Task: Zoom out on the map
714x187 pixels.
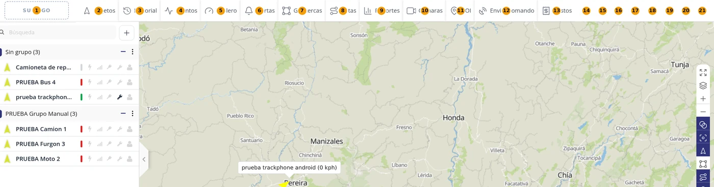Action: [x=703, y=111]
